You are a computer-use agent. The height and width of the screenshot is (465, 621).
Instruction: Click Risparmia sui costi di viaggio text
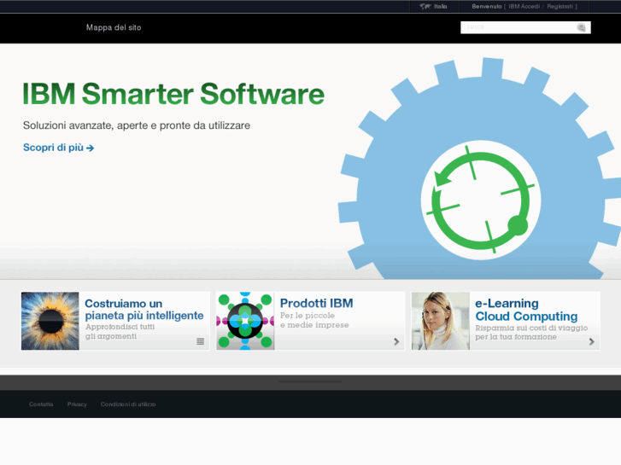pyautogui.click(x=531, y=333)
